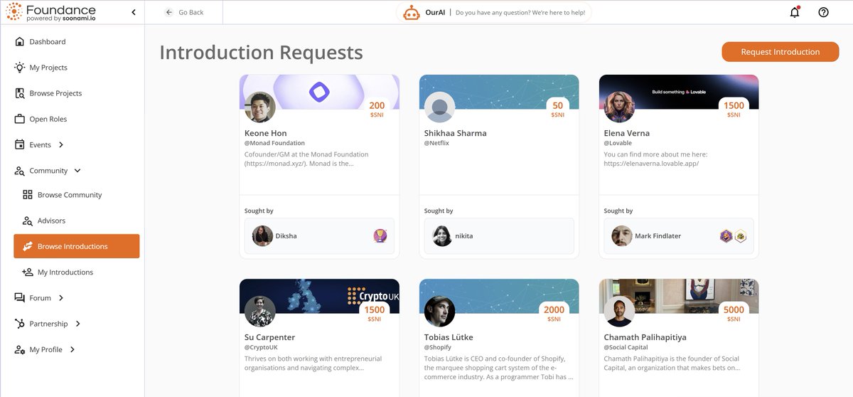Click the My Profile person-gear icon
853x397 pixels.
click(x=19, y=350)
